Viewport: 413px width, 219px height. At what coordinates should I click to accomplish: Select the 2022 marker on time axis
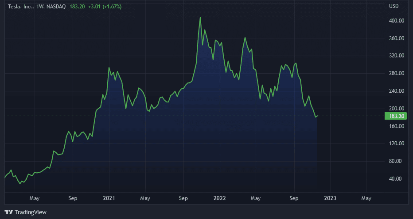pos(219,198)
